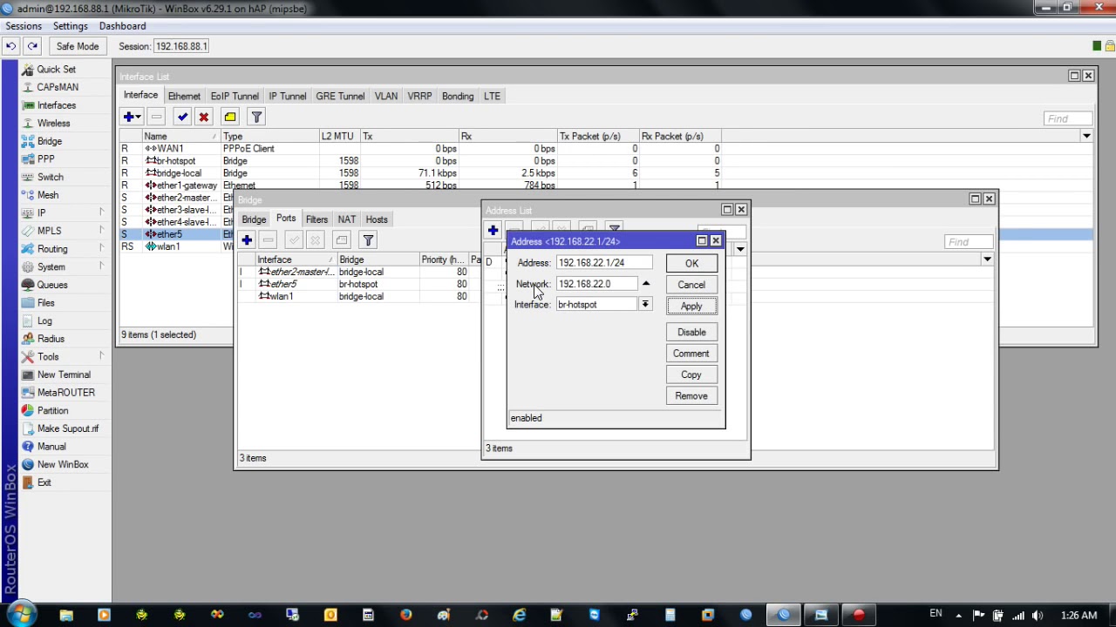Switch to VLAN tab
This screenshot has height=627, width=1116.
pos(386,96)
